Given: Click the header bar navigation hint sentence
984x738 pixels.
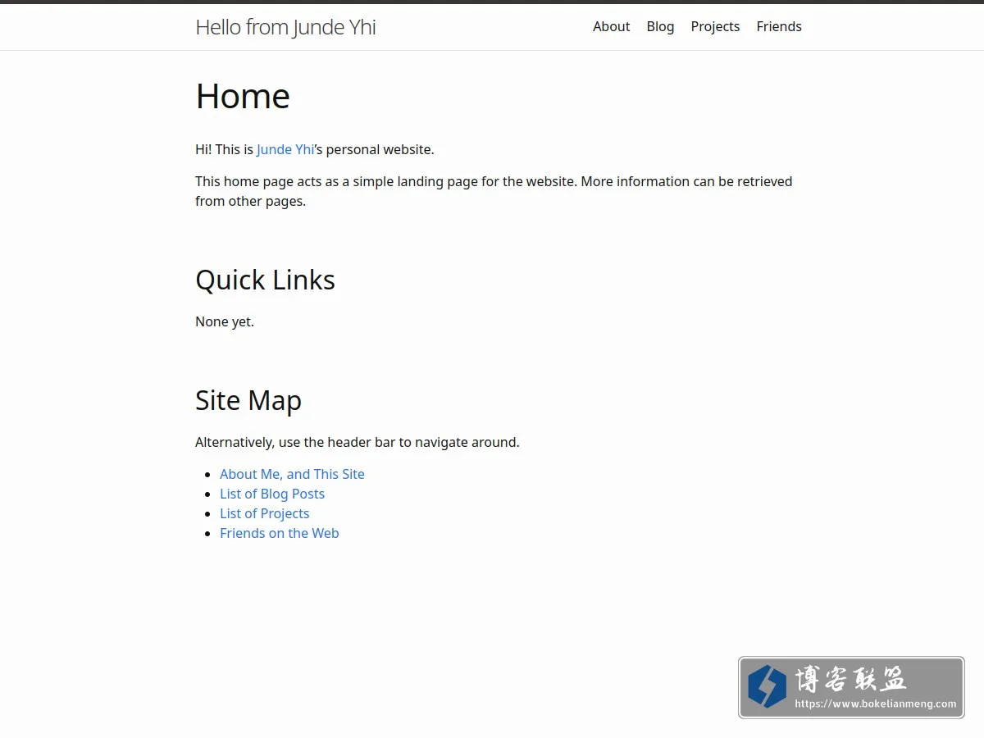Looking at the screenshot, I should pos(358,442).
